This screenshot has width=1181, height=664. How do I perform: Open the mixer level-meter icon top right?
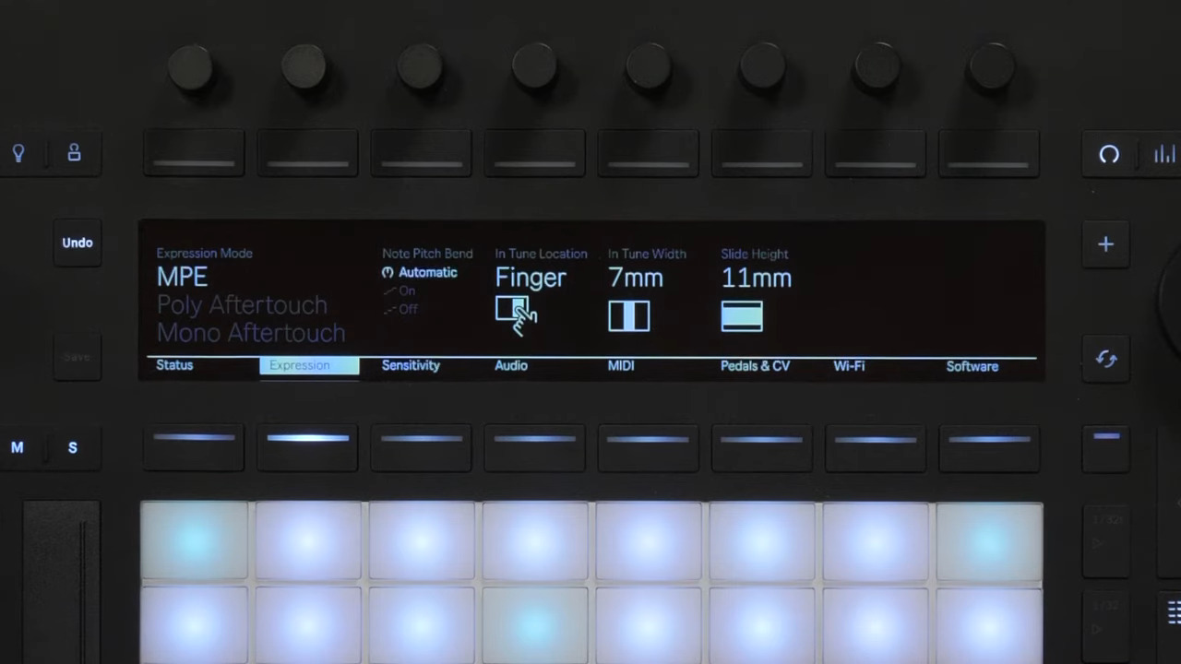pos(1163,155)
